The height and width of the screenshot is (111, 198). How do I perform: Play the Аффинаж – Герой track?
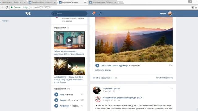[x=56, y=106]
